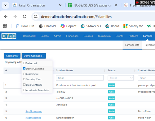Image resolution: width=155 pixels, height=121 pixels.
Task: Click the address bar URL text
Action: 76,17
